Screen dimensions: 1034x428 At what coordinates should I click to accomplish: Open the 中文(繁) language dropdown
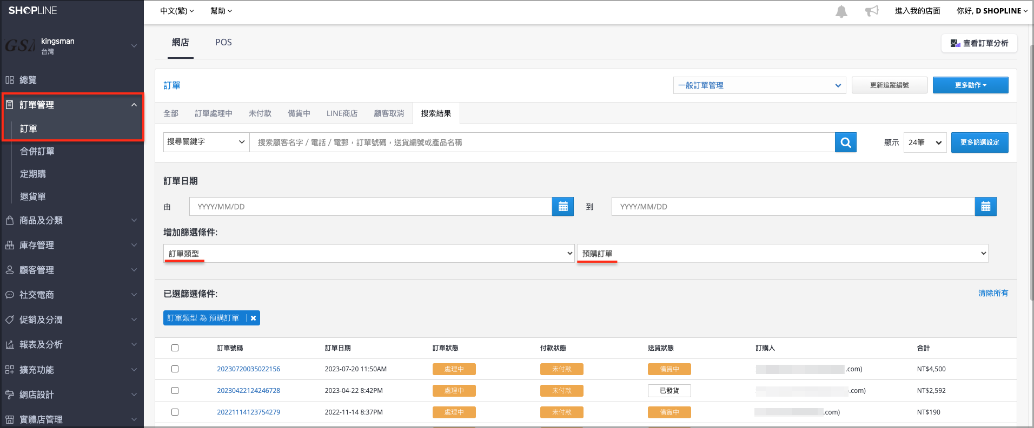[177, 11]
